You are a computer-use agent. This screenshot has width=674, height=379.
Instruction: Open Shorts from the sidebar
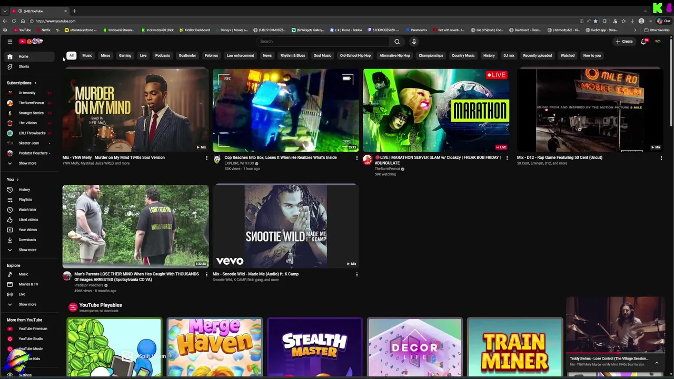point(29,66)
